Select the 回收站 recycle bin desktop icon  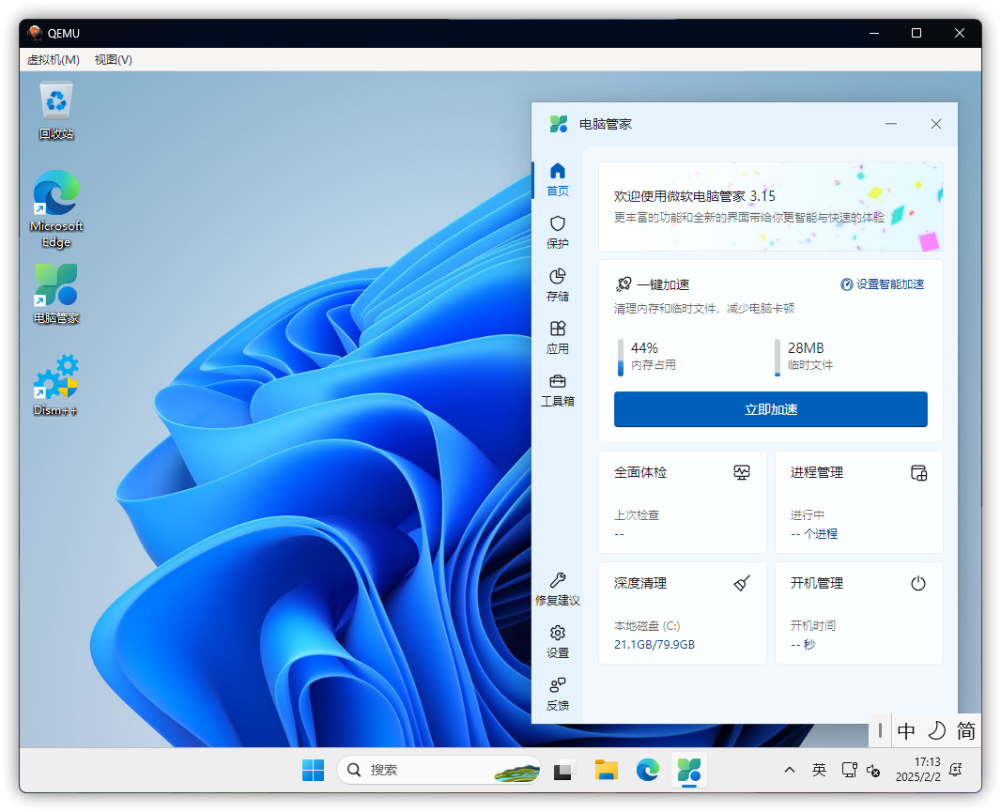(56, 111)
